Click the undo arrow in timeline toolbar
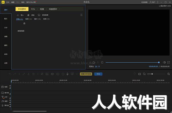 point(10,74)
